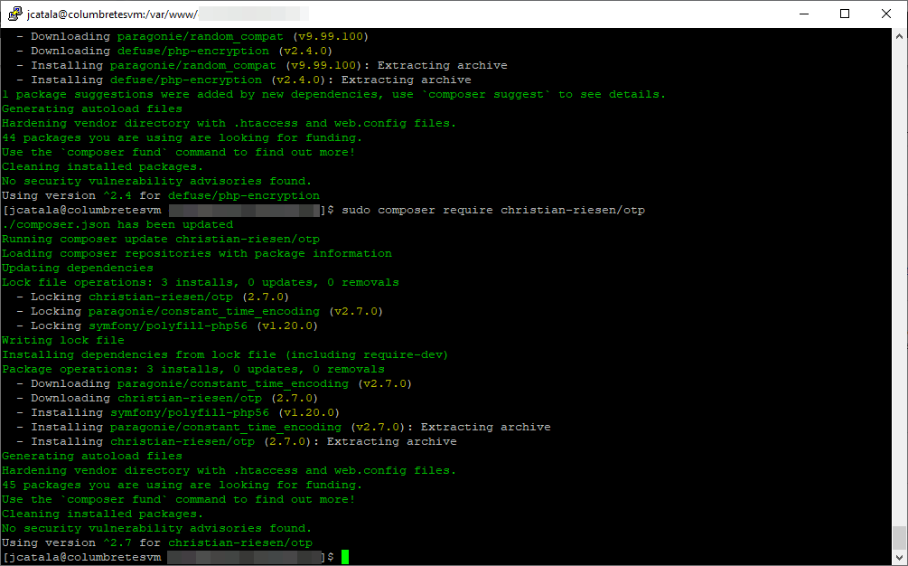Click the 'sudo composer require christian-riesen/otp' command
This screenshot has height=566, width=908.
tap(493, 211)
